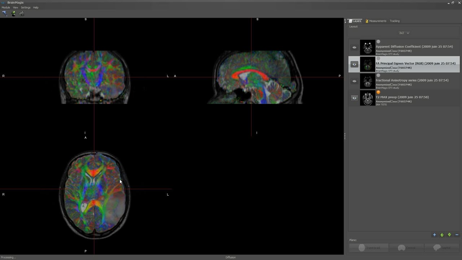Switch to the Layers tab

tap(355, 21)
